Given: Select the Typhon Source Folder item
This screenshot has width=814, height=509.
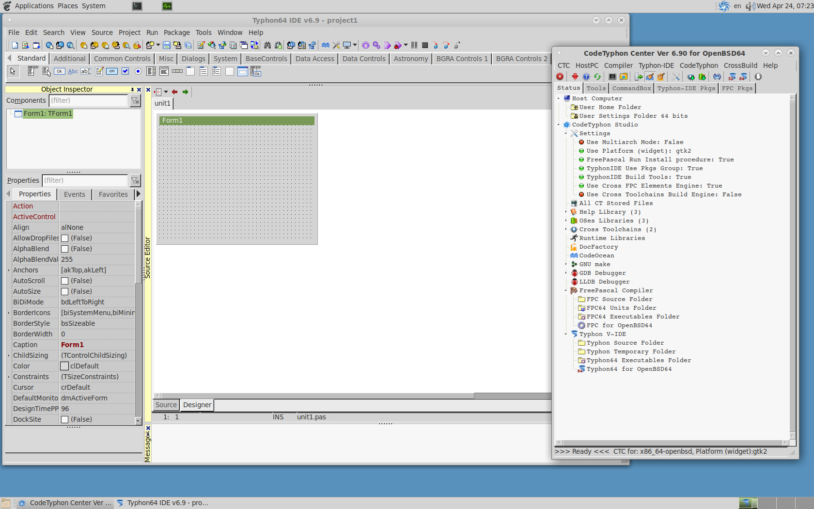Looking at the screenshot, I should [x=625, y=343].
